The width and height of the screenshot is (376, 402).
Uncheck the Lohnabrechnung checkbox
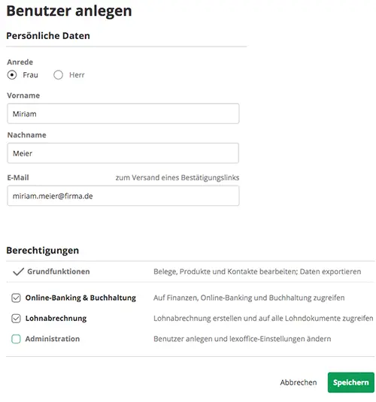point(16,319)
